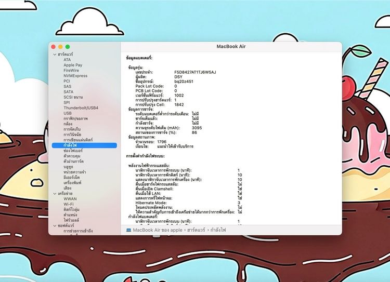This screenshot has height=282, width=390.
Task: Click the red close window button
Action: (x=53, y=47)
